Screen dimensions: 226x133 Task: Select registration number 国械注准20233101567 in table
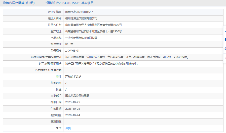(x=79, y=12)
